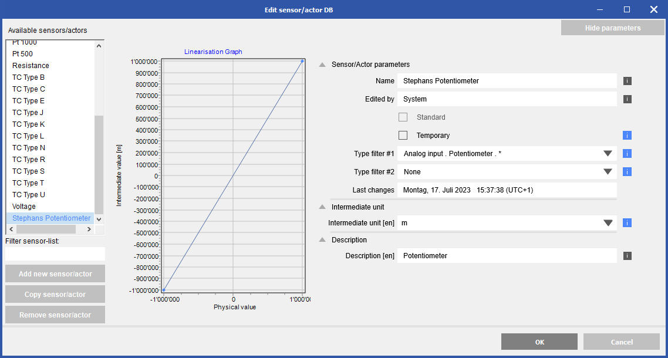This screenshot has height=358, width=668.
Task: Click the Hide parameters button
Action: point(612,27)
